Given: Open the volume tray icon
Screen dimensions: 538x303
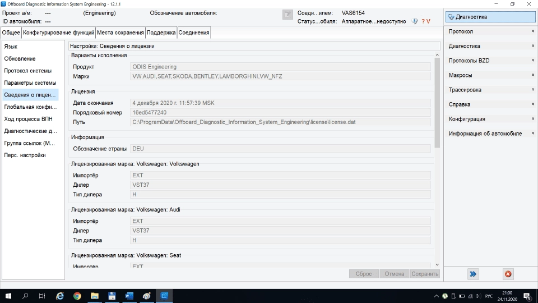Looking at the screenshot, I should (478, 296).
